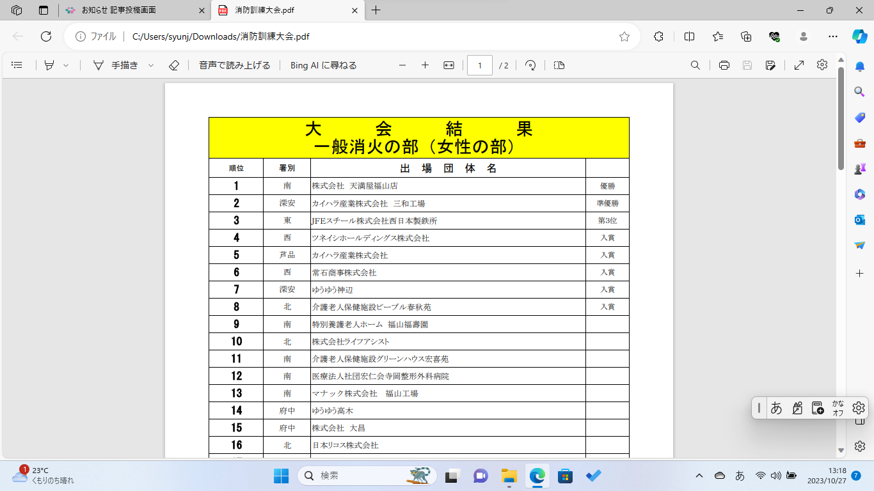Open sidebar shopping tag icon

pyautogui.click(x=860, y=118)
